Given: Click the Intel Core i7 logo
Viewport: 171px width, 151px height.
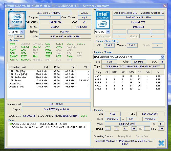Looking at the screenshot, I should point(16,20).
